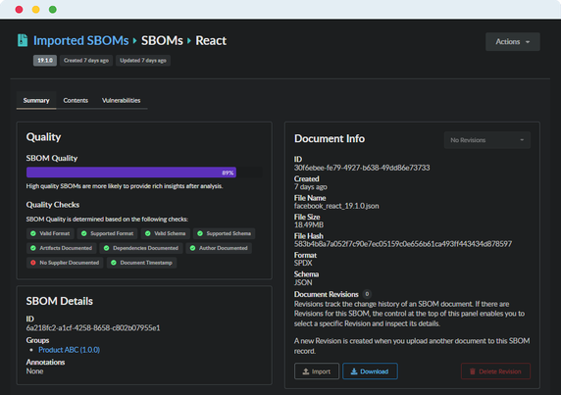This screenshot has height=395, width=561.
Task: Open the Actions dropdown menu
Action: [x=512, y=42]
